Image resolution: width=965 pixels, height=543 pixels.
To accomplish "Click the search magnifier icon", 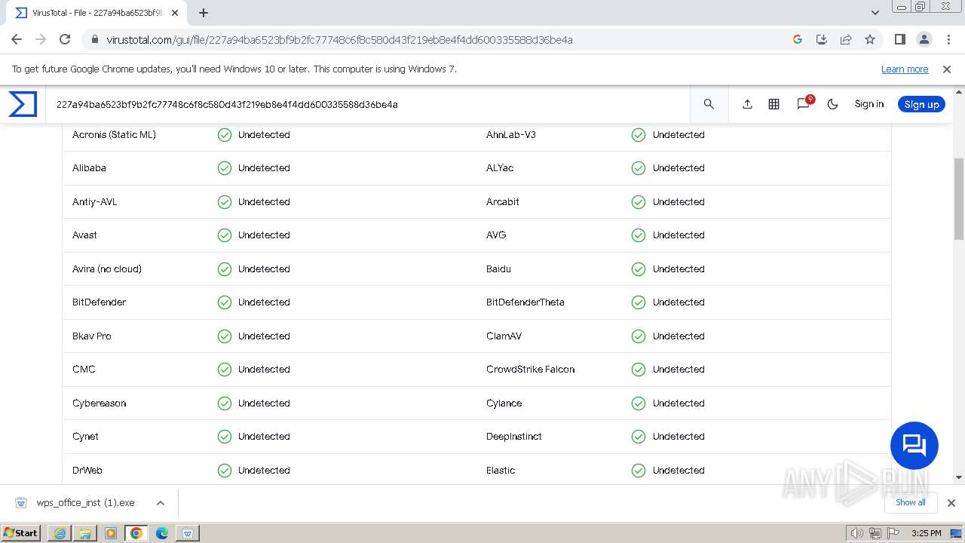I will [709, 104].
